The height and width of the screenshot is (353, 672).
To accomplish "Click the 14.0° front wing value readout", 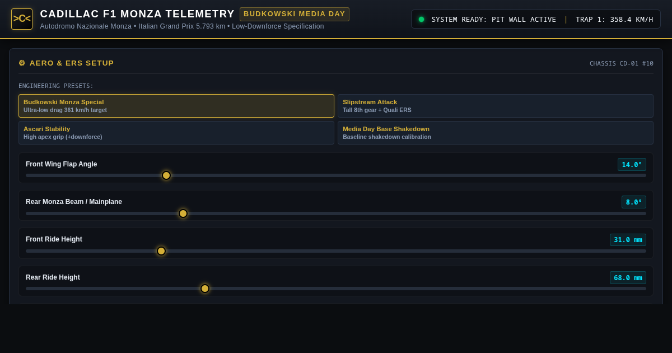I will (x=632, y=165).
